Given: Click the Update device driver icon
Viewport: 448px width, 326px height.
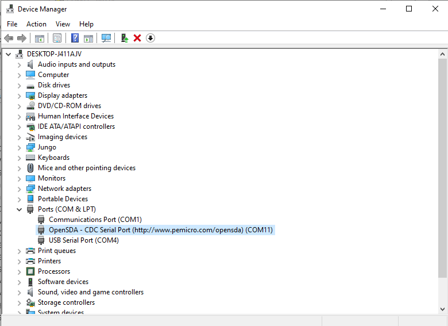Looking at the screenshot, I should tap(124, 38).
